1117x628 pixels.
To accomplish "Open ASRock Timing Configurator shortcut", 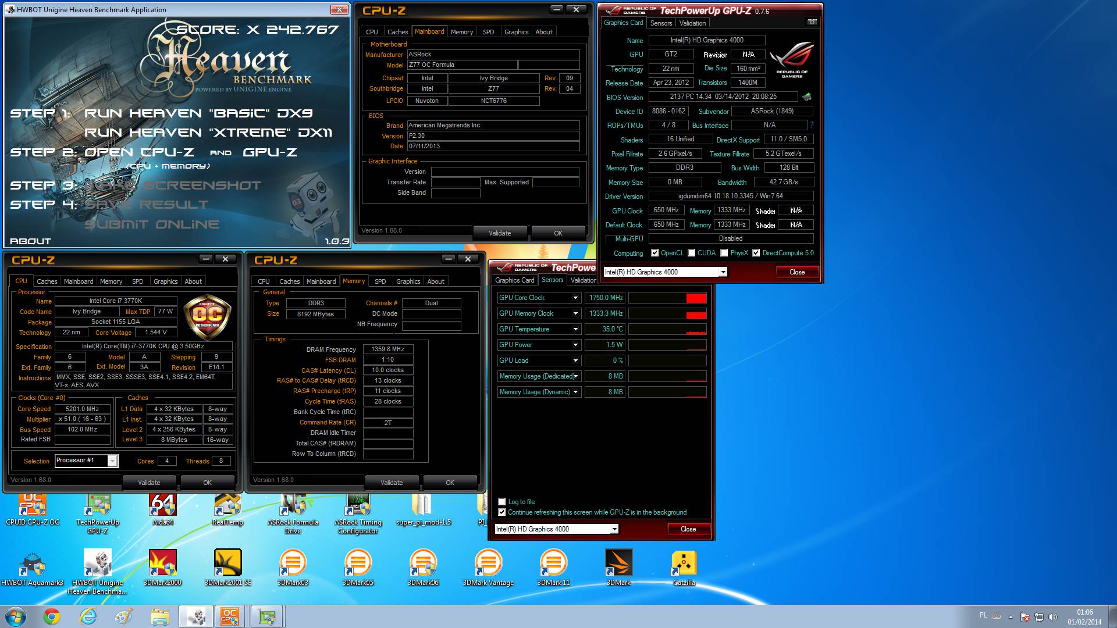I will (358, 514).
